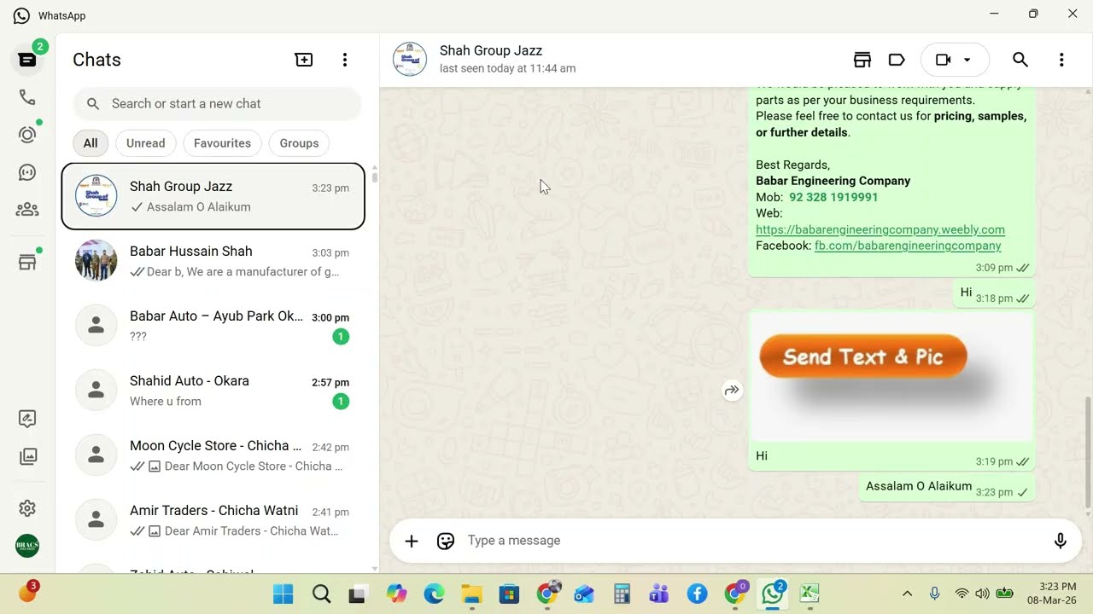Open the profile avatar at sidebar bottom

click(x=27, y=546)
